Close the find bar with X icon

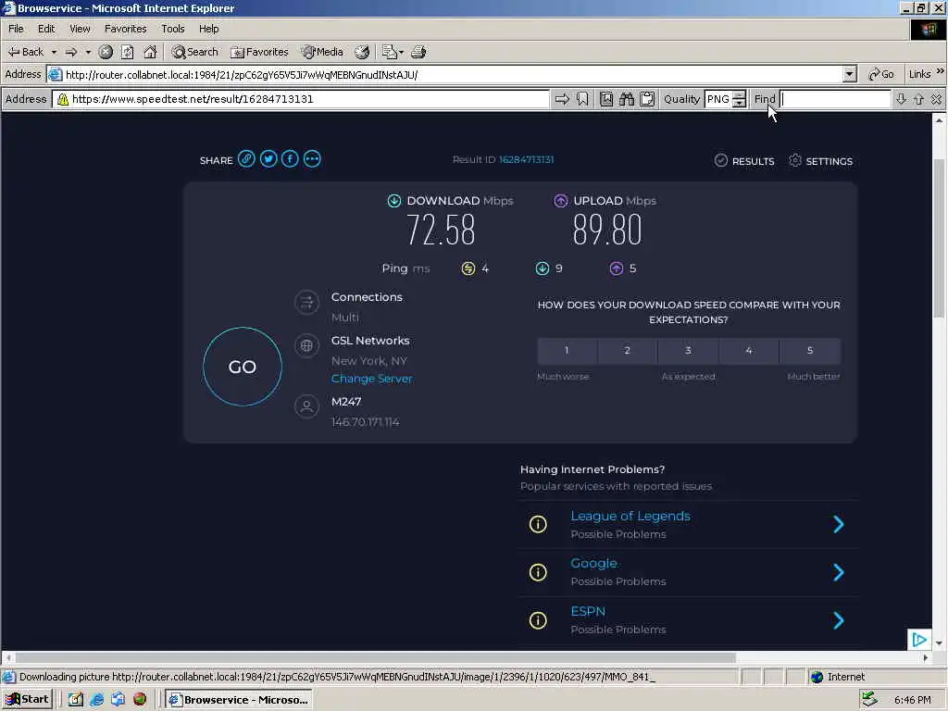[937, 99]
